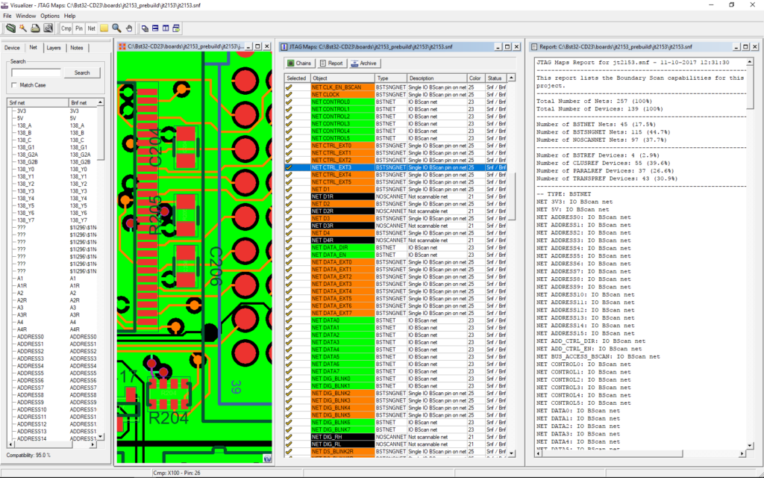Click the Search button
The height and width of the screenshot is (478, 764).
(x=82, y=73)
